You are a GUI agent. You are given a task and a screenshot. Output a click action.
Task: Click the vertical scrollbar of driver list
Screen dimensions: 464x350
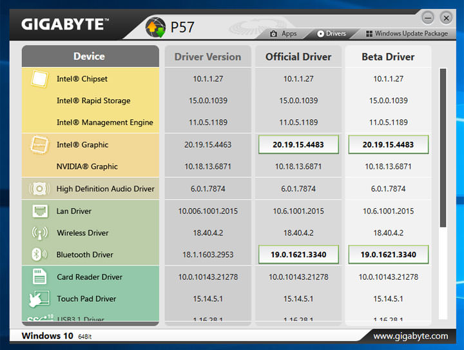pyautogui.click(x=443, y=148)
